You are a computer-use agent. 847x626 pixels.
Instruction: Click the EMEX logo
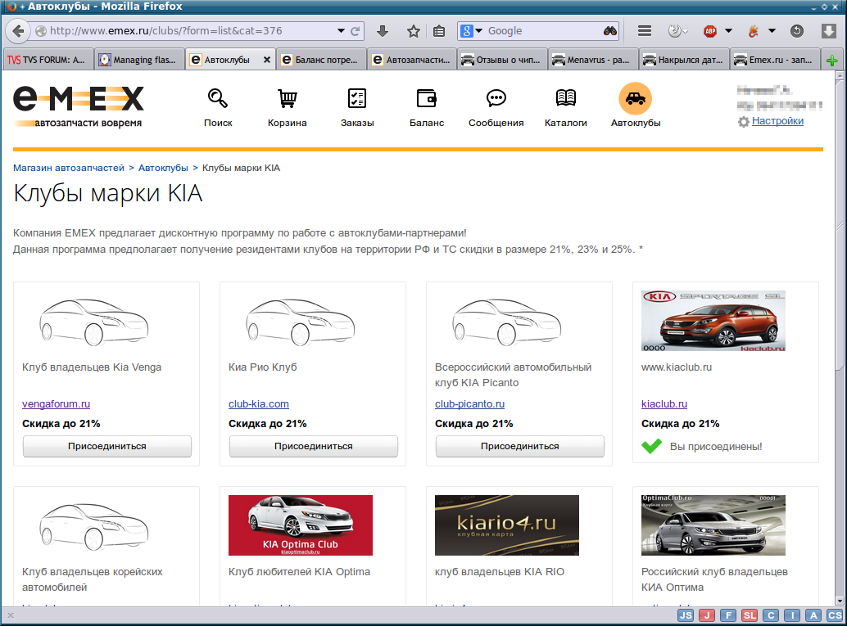pyautogui.click(x=79, y=106)
